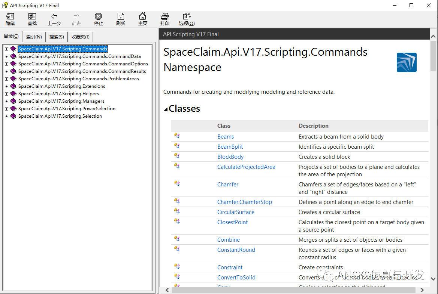
Task: Open the Beams class link
Action: click(x=226, y=137)
